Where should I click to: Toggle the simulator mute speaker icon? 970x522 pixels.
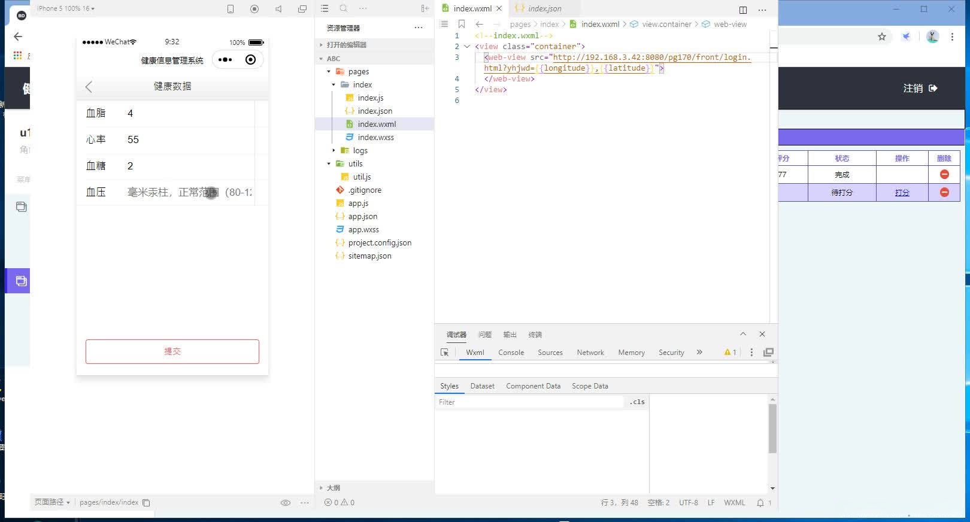click(x=278, y=9)
